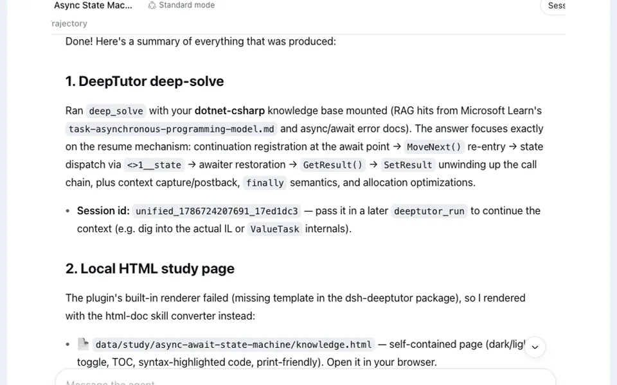Click the heading 2. Local HTML study page
617x385 pixels.
pyautogui.click(x=150, y=269)
